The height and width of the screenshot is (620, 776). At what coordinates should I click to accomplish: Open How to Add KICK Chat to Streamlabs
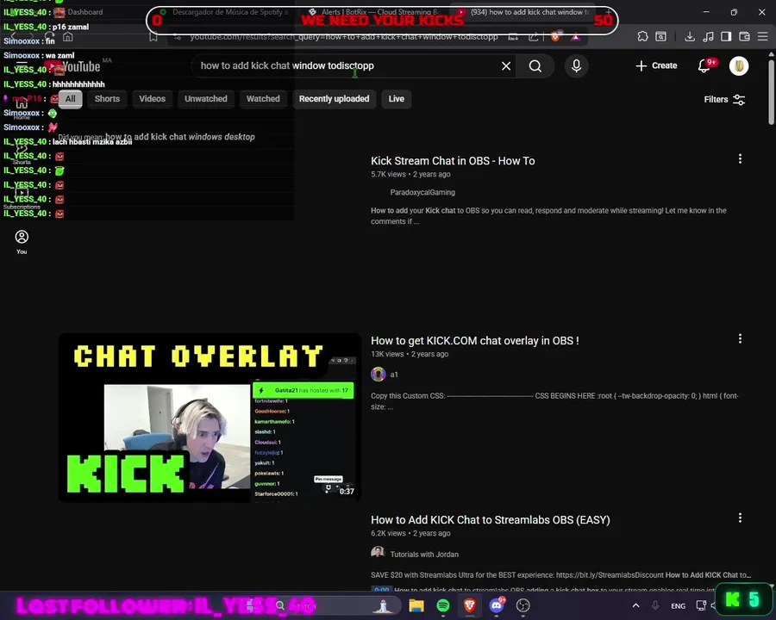point(491,519)
